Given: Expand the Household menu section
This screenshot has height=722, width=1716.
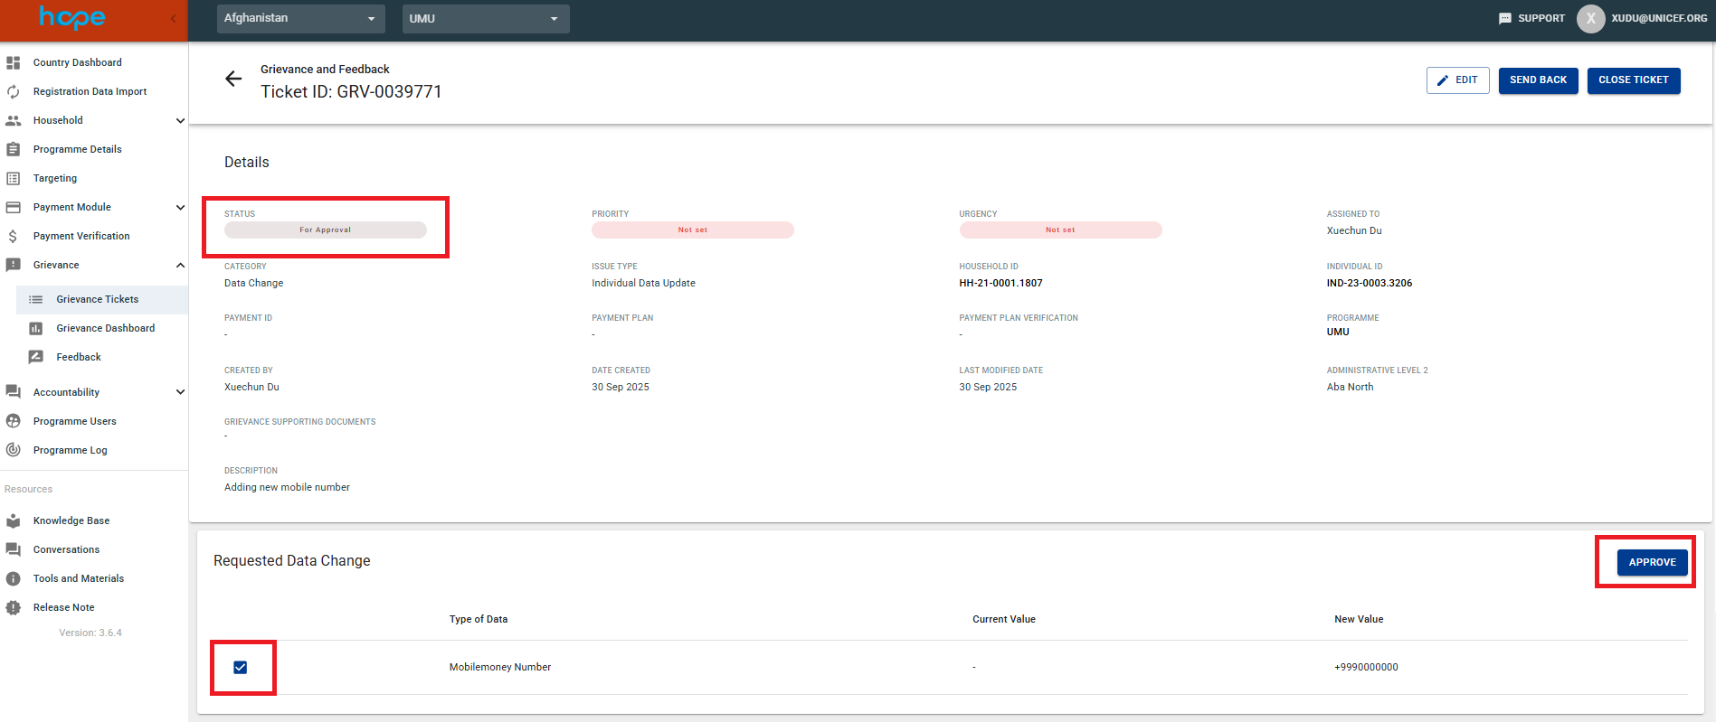Looking at the screenshot, I should click(x=180, y=120).
